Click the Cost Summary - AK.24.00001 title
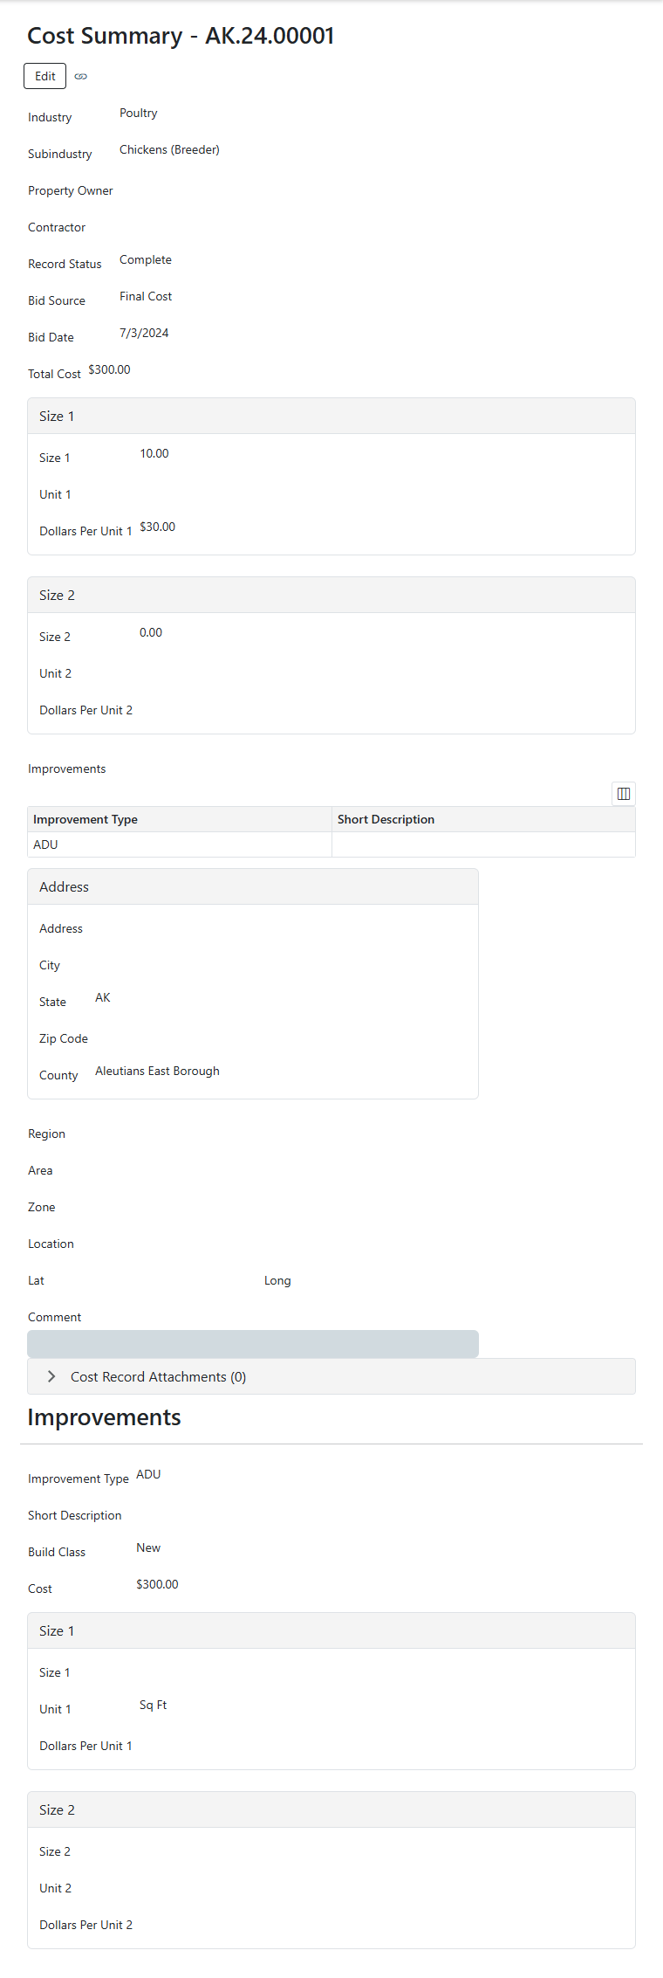 pyautogui.click(x=181, y=36)
